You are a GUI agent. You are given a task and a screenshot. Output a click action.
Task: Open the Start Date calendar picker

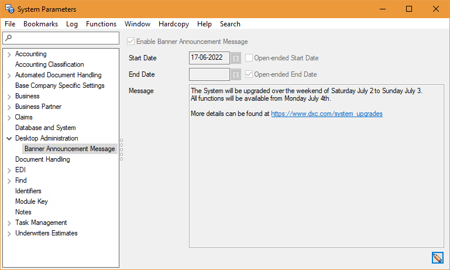(x=235, y=59)
